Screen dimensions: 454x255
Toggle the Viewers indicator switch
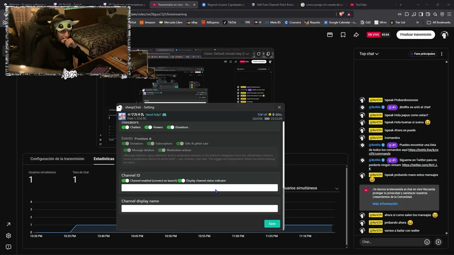click(148, 127)
